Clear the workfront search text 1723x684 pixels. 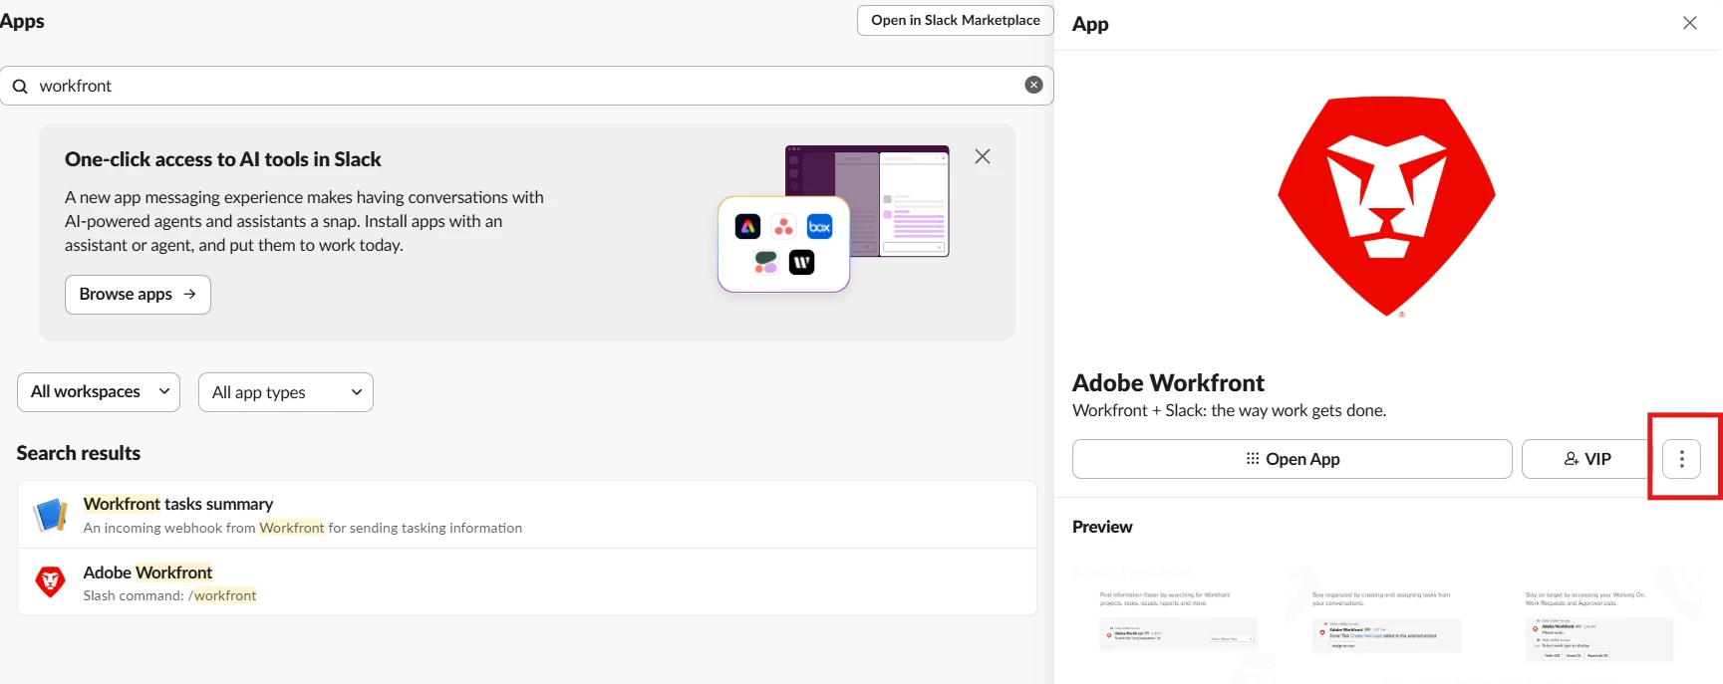1033,86
